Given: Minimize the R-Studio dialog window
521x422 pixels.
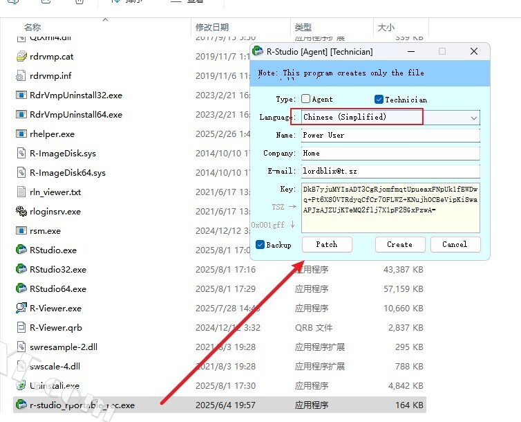Looking at the screenshot, I should click(x=411, y=51).
